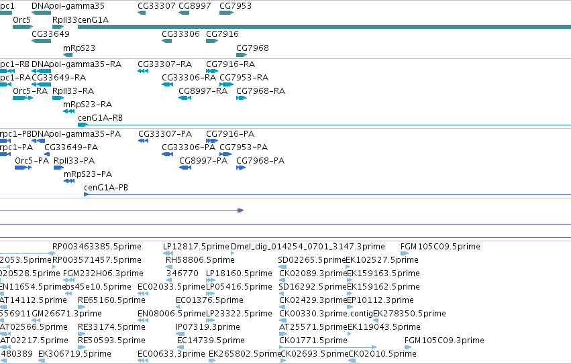Open protein CG8997-PA

tap(203, 161)
